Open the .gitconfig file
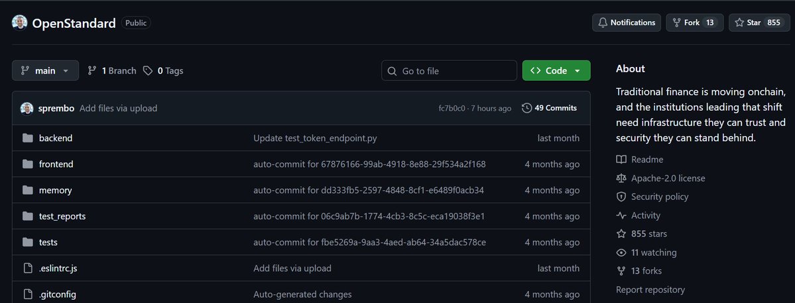Viewport: 795px width, 303px height. coord(57,294)
